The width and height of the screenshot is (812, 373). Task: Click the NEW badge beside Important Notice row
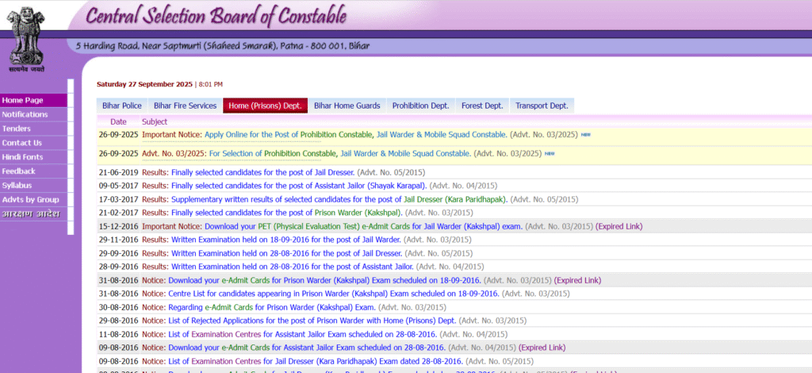586,135
